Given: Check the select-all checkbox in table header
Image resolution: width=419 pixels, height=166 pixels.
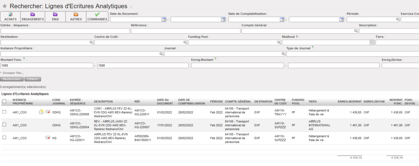Looking at the screenshot, I should pyautogui.click(x=5, y=101).
